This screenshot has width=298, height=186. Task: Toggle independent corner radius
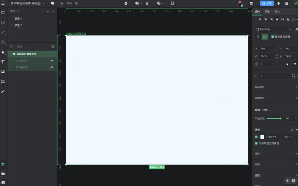coord(293,76)
